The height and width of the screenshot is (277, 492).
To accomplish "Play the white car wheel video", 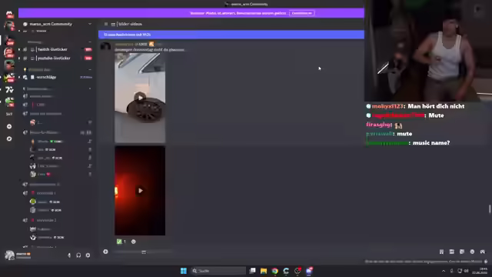I will (x=140, y=98).
